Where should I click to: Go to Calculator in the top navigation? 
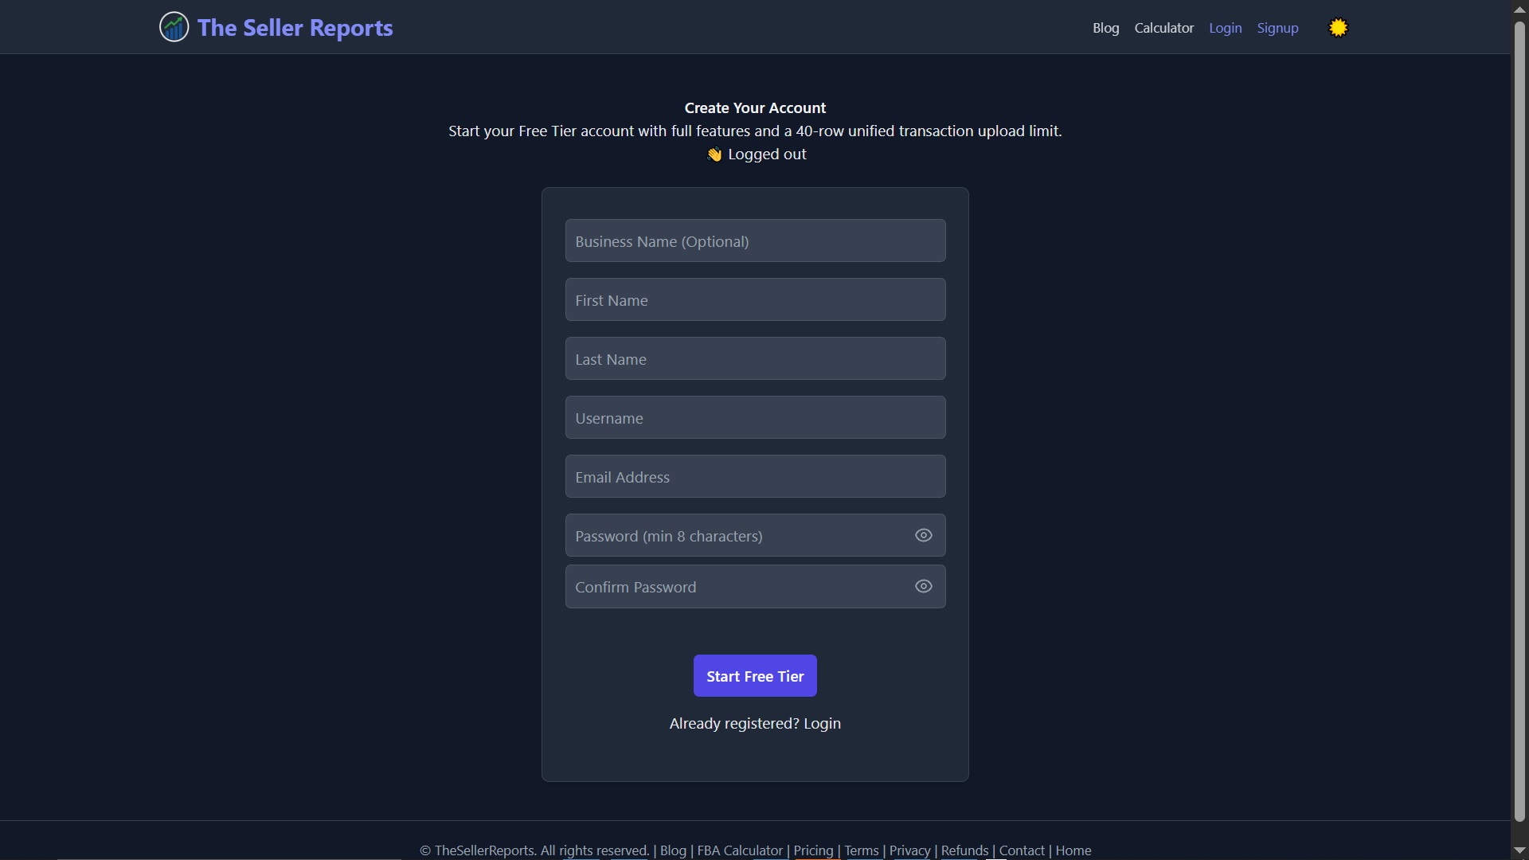click(x=1163, y=28)
